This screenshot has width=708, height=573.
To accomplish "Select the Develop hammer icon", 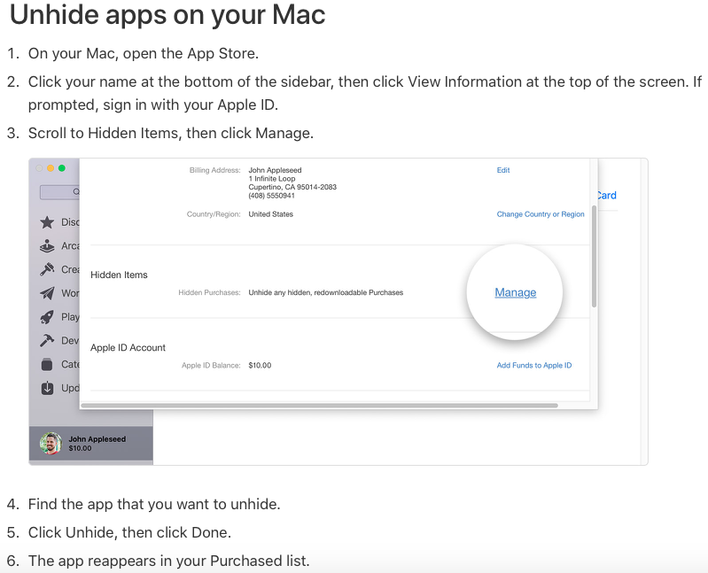I will (x=47, y=340).
